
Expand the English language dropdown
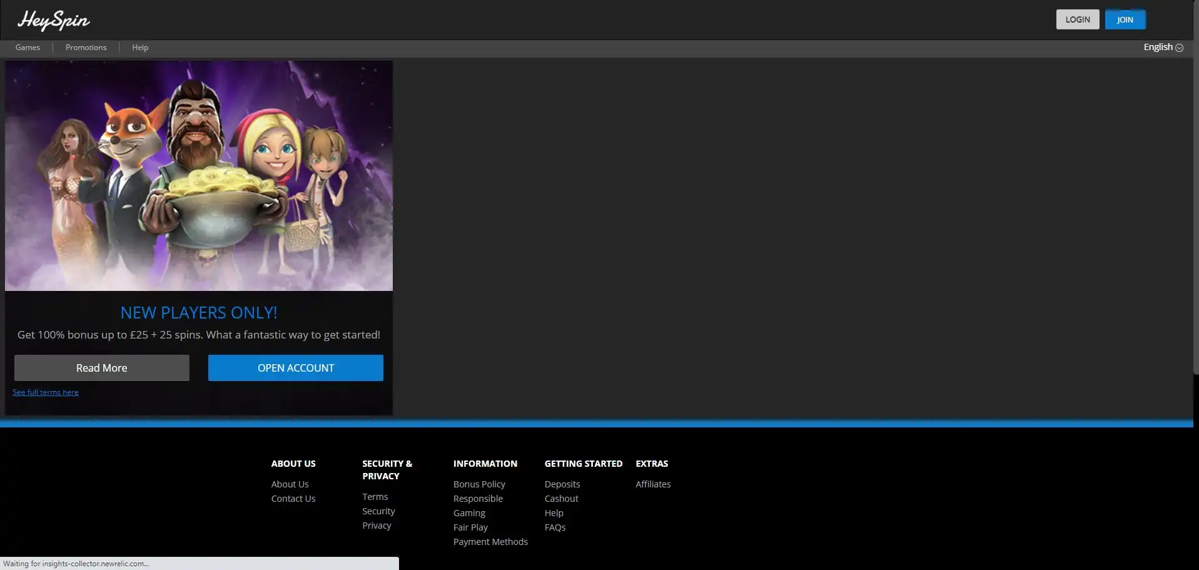1162,48
